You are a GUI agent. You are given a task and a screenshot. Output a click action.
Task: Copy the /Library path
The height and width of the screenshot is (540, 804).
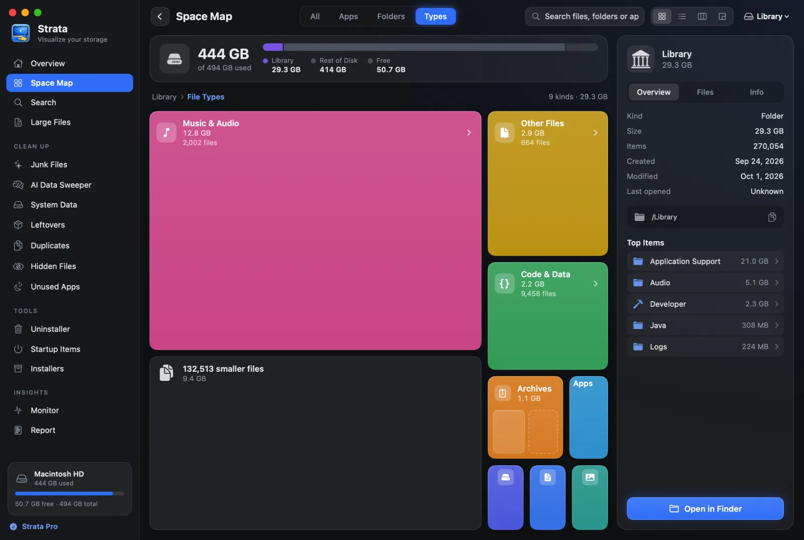(772, 217)
